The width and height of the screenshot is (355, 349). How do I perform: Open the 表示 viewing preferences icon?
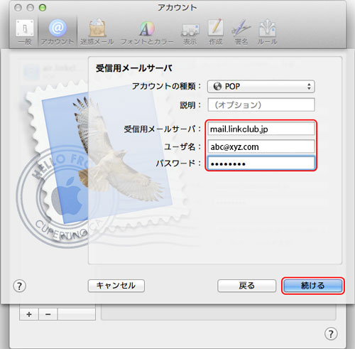pos(190,32)
